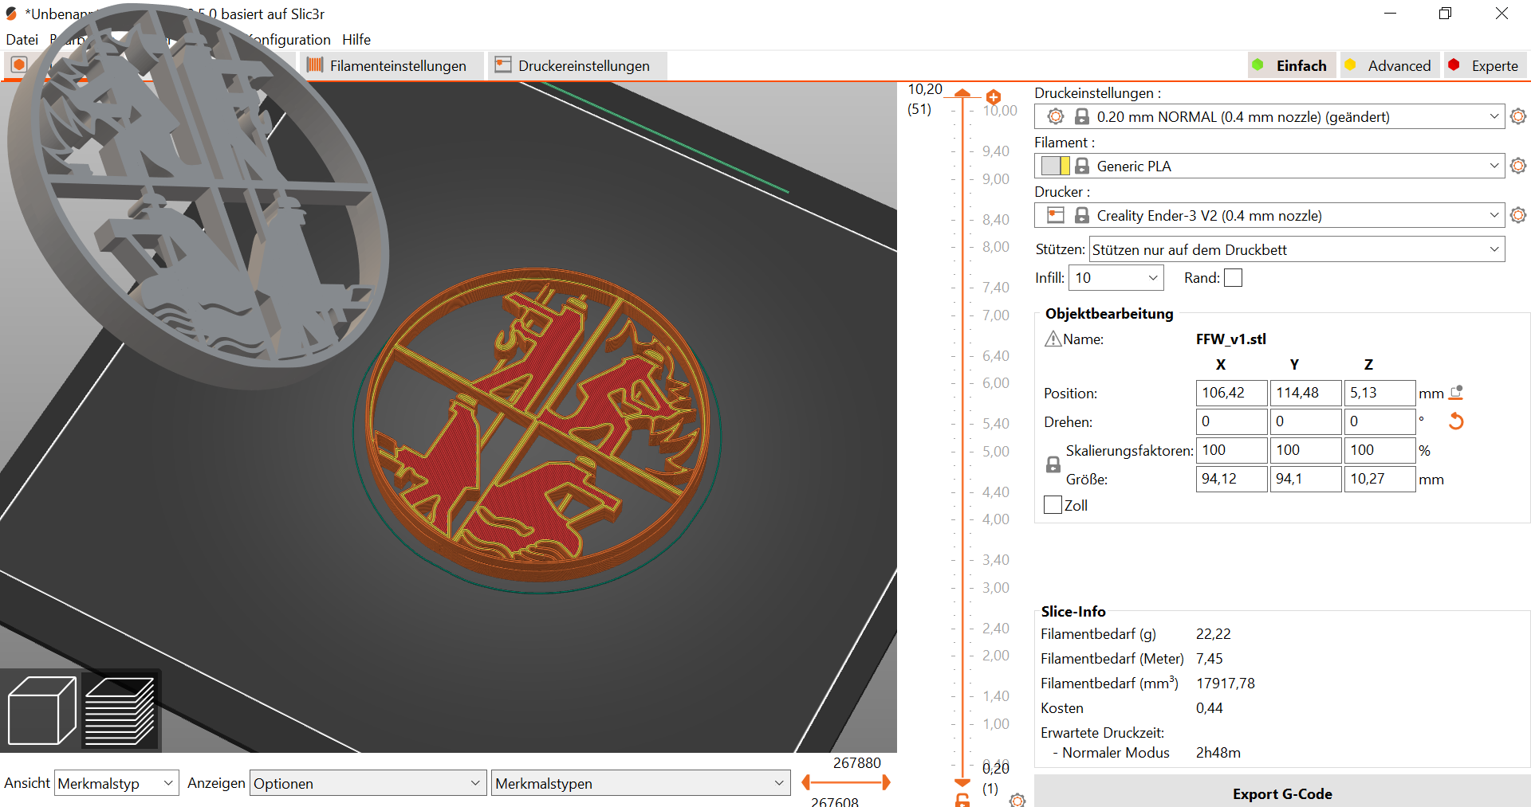Add color change with plus icon
The height and width of the screenshot is (807, 1531).
994,96
